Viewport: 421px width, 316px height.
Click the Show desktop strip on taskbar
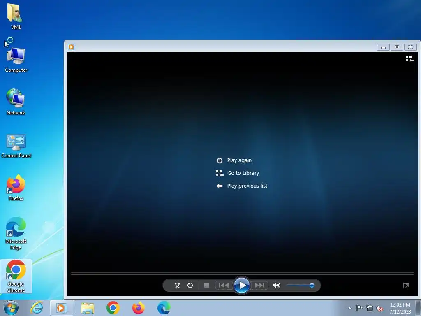tap(418, 308)
